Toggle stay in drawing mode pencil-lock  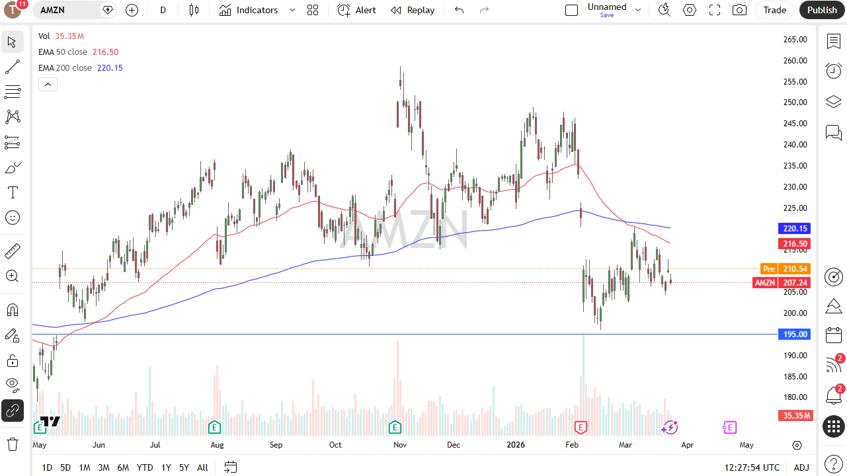(13, 335)
